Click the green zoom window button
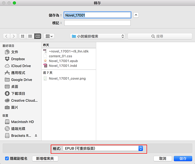This screenshot has width=195, height=164. coord(14,3)
